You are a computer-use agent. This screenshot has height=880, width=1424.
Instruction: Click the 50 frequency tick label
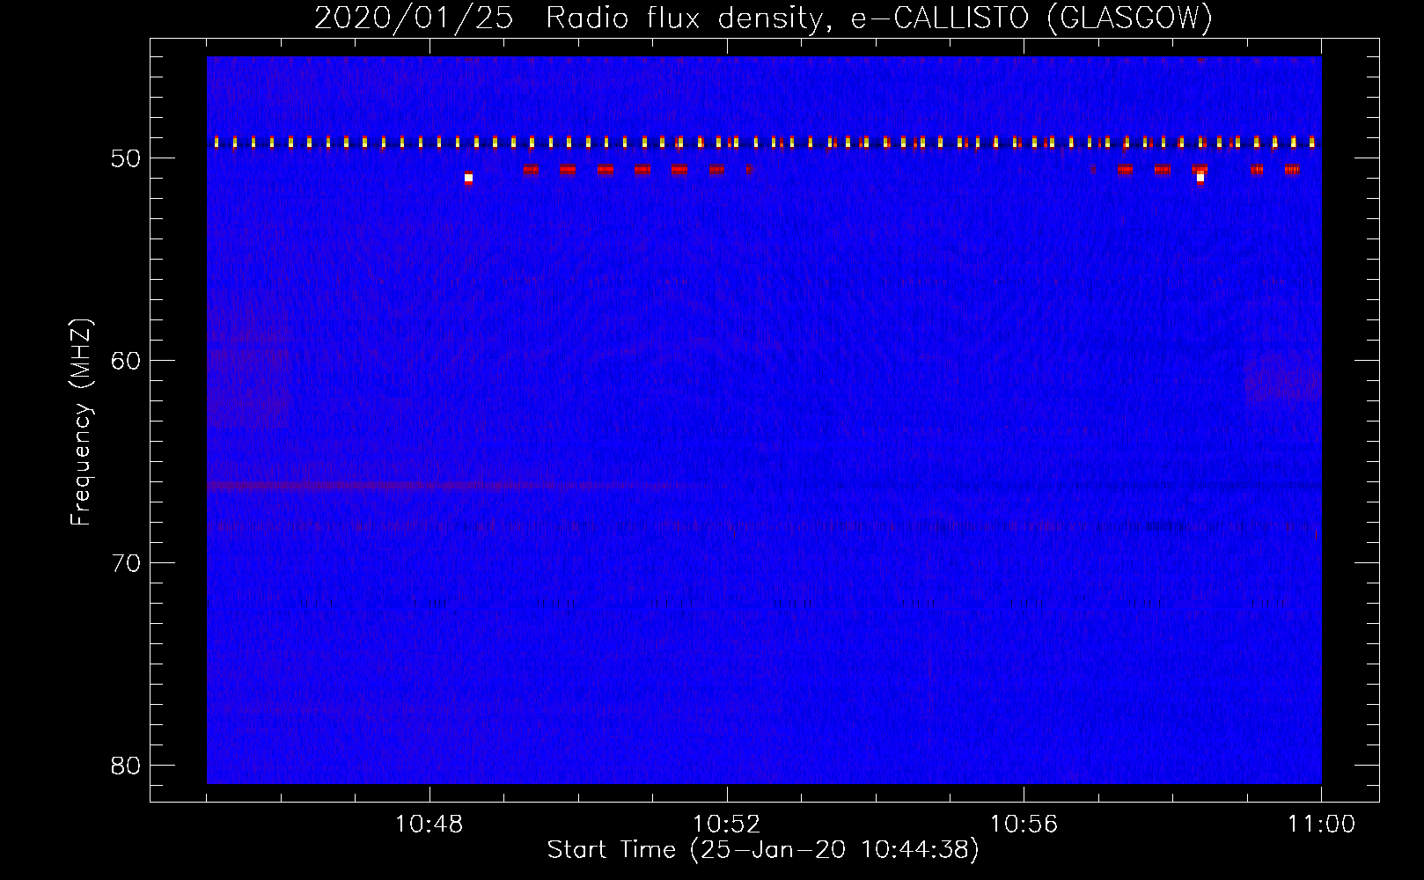tap(127, 158)
